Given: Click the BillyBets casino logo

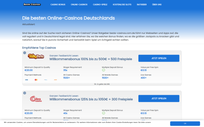Looking at the screenshot, I should click(x=36, y=56).
